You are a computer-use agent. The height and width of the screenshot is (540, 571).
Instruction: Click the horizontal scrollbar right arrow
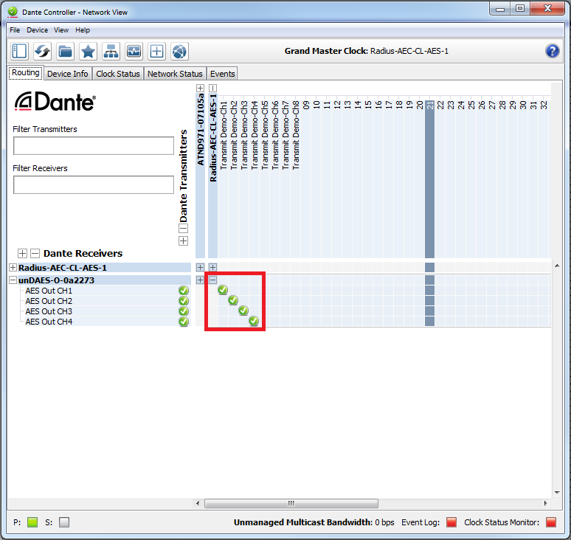click(x=545, y=504)
